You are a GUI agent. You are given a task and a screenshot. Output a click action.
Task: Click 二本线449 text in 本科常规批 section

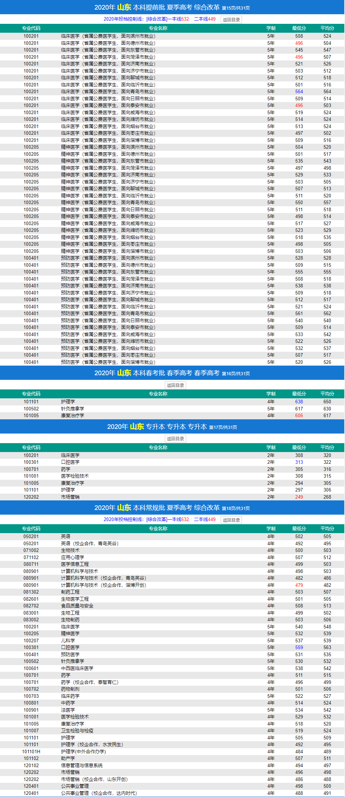tap(205, 519)
